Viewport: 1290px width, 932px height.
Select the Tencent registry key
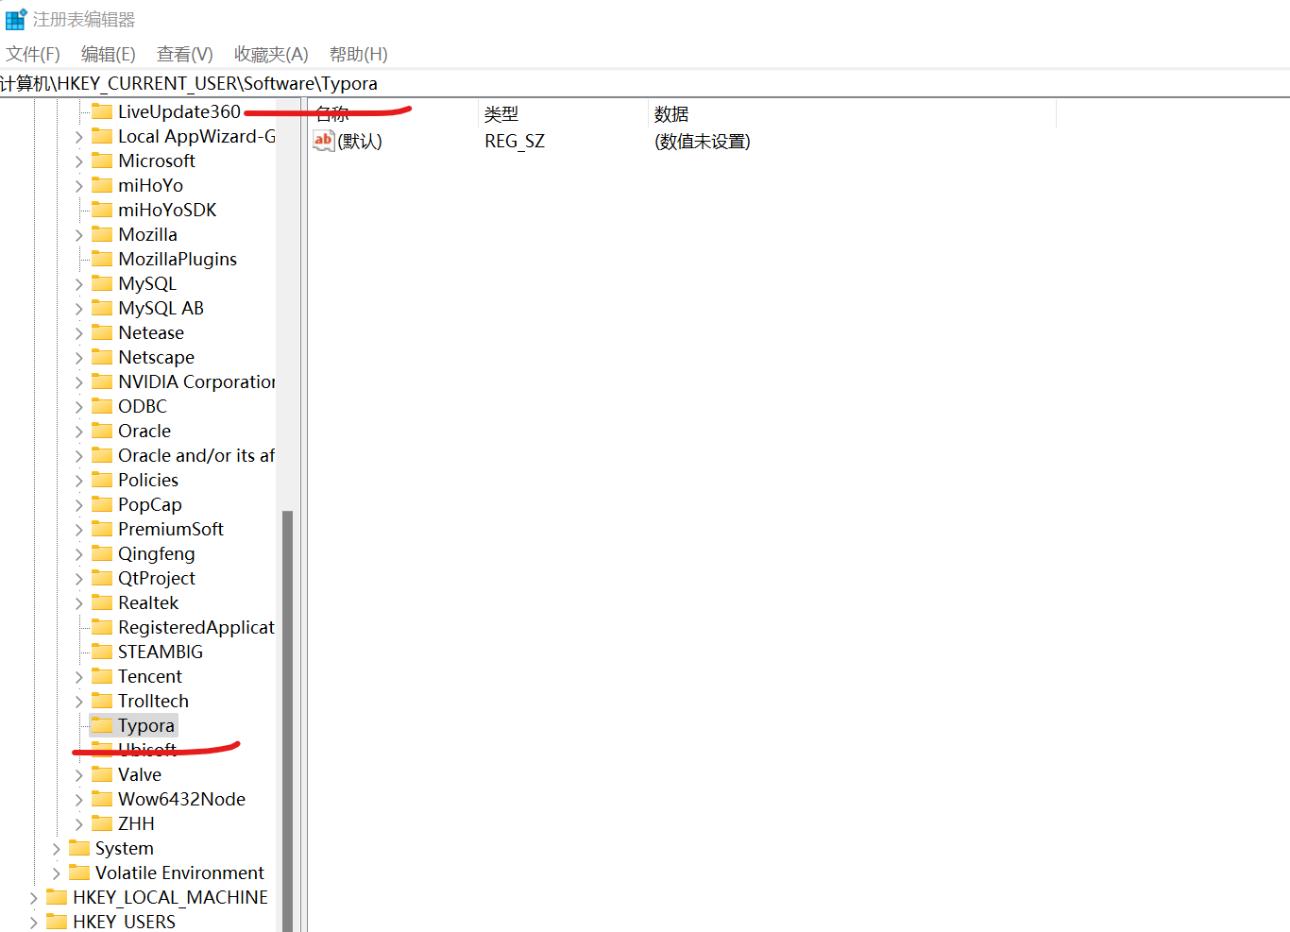coord(150,676)
